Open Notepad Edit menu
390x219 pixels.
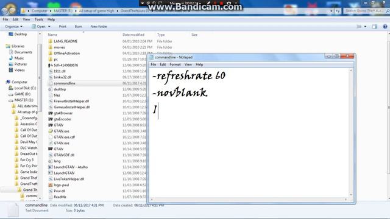click(163, 64)
